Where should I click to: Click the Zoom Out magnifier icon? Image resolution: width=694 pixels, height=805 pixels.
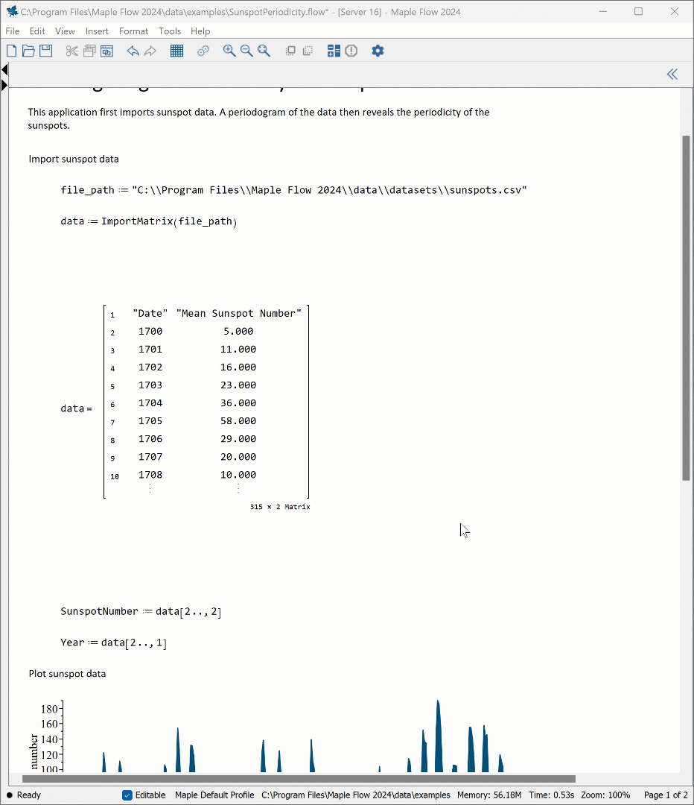pyautogui.click(x=246, y=51)
